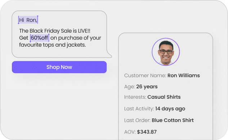Click the Shop Now button
This screenshot has width=228, height=140.
point(59,67)
